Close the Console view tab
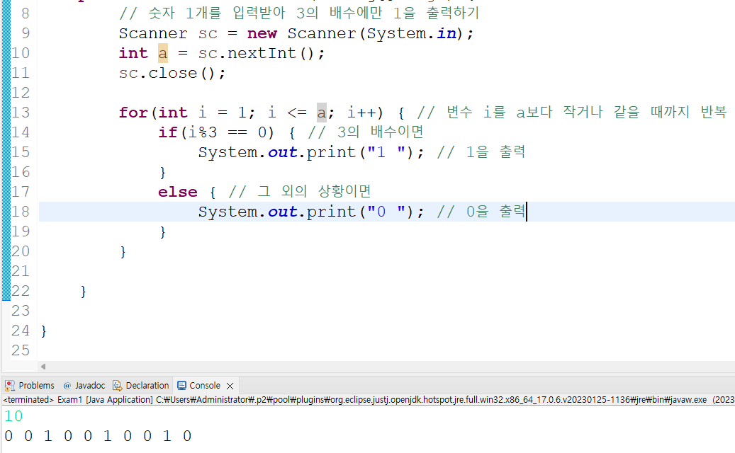 [x=230, y=386]
